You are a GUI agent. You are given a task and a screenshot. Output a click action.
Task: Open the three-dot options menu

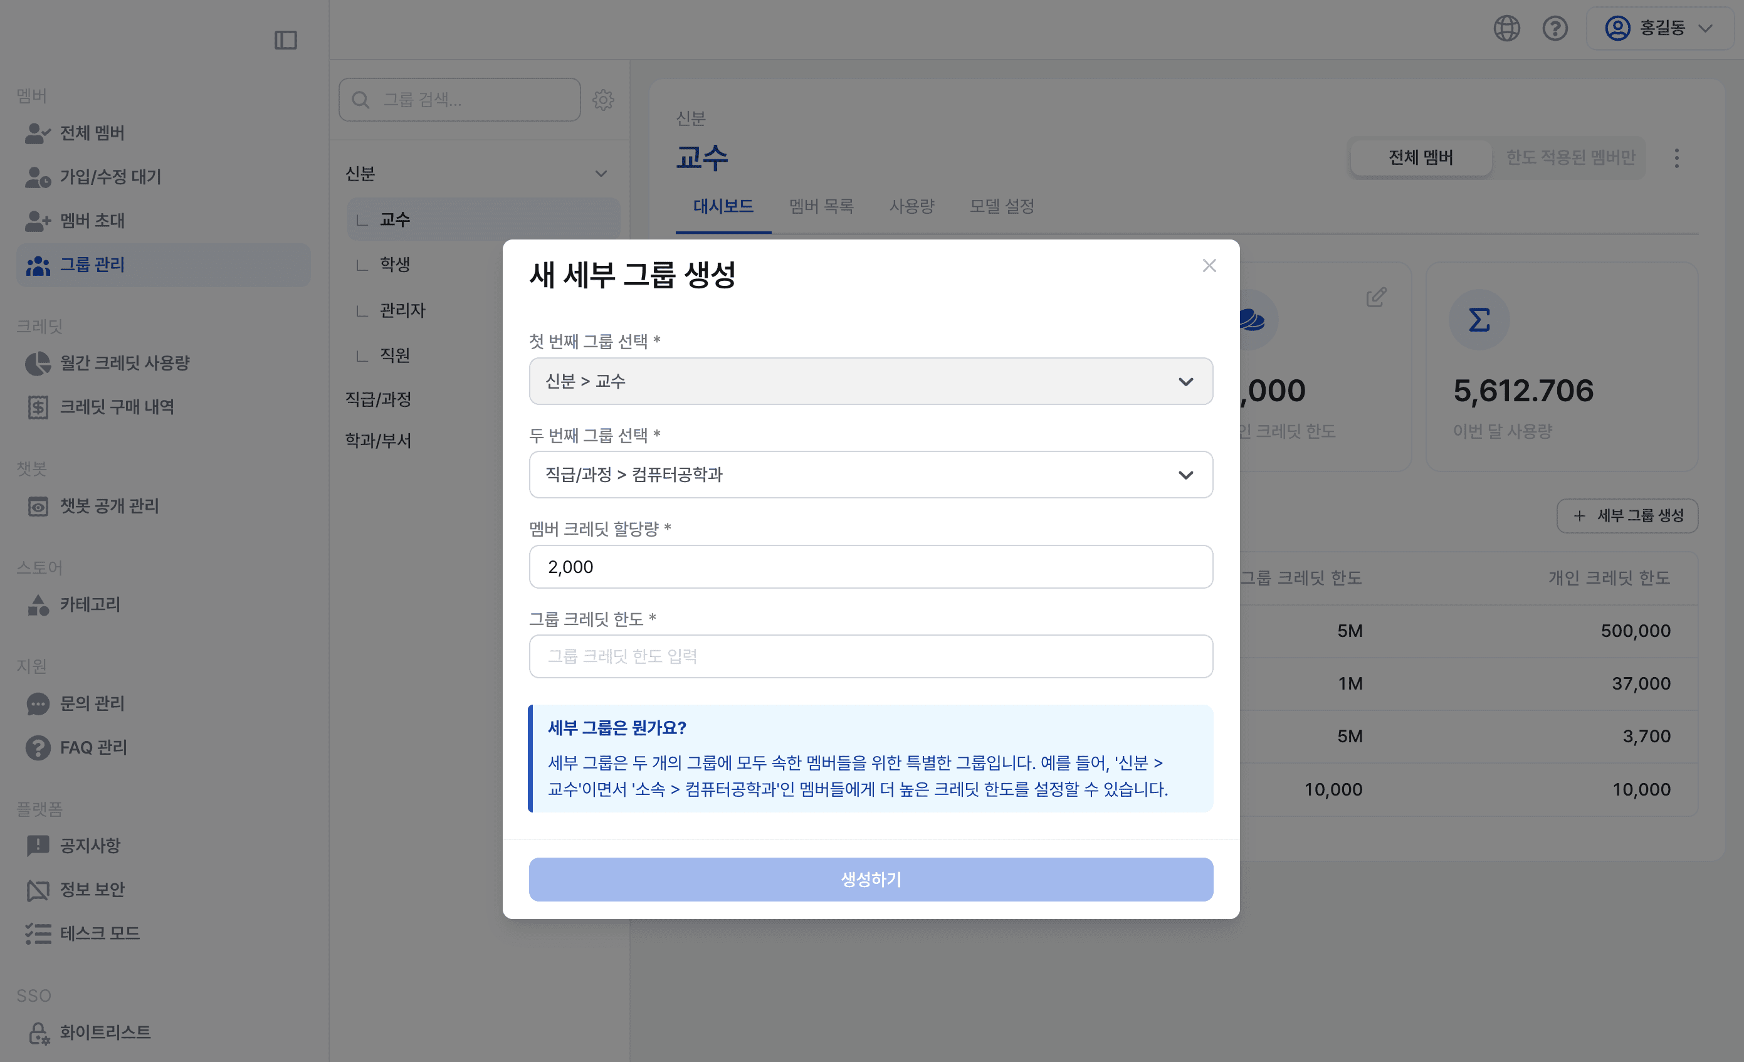pyautogui.click(x=1676, y=158)
